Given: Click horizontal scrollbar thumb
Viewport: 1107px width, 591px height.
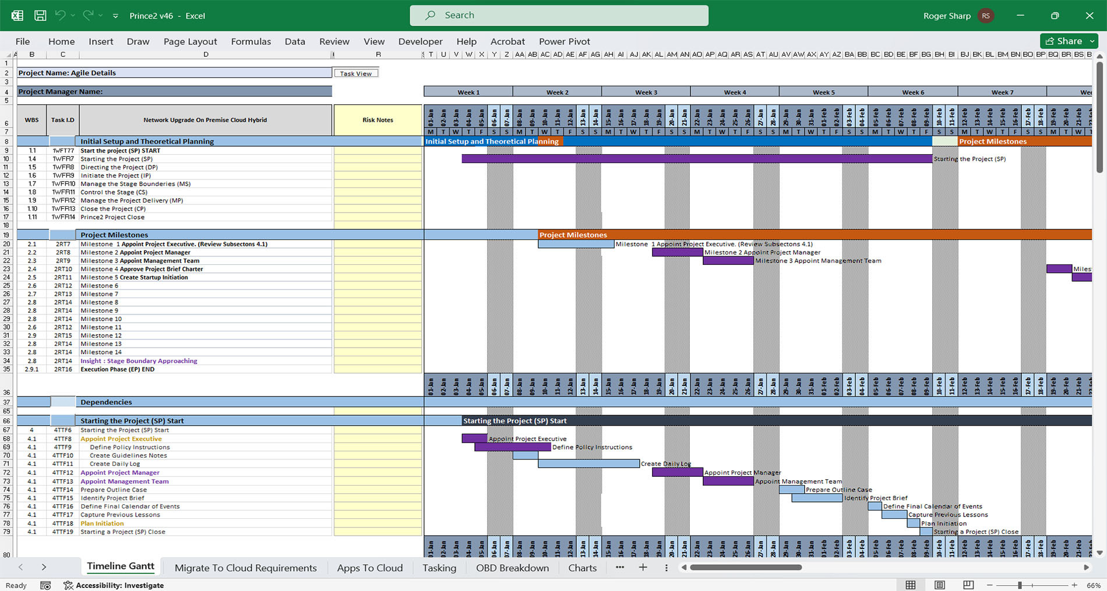Looking at the screenshot, I should [746, 567].
